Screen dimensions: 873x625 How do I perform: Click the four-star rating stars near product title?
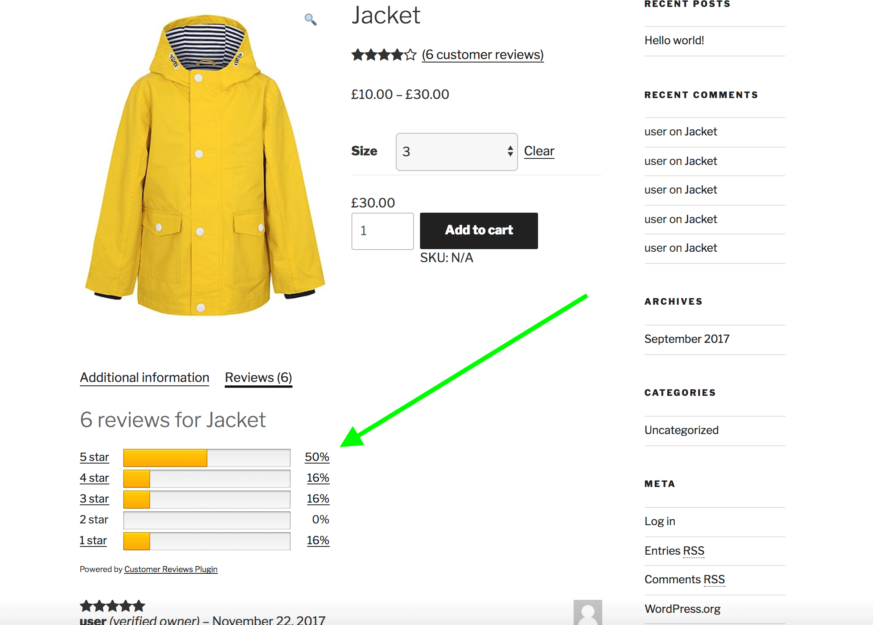pos(384,55)
